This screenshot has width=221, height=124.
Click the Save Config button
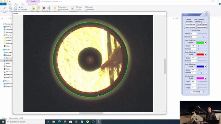point(196,92)
